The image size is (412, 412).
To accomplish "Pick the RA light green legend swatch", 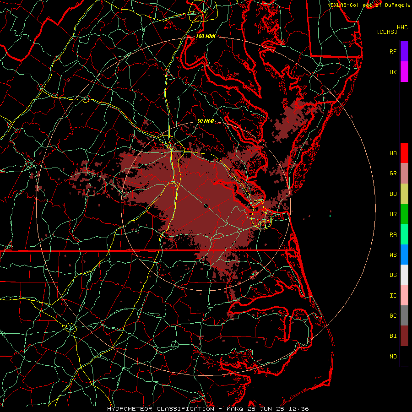I will click(x=404, y=234).
